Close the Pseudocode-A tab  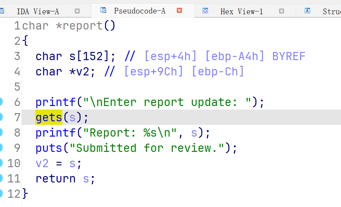[x=179, y=10]
